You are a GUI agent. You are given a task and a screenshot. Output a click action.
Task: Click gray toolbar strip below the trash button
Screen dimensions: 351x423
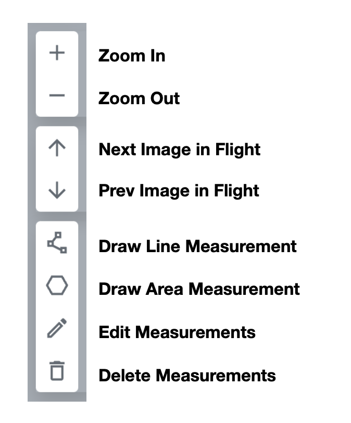click(x=57, y=397)
